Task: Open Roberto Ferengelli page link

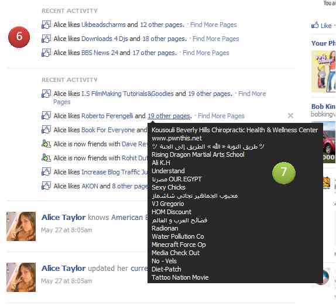Action: [x=107, y=116]
